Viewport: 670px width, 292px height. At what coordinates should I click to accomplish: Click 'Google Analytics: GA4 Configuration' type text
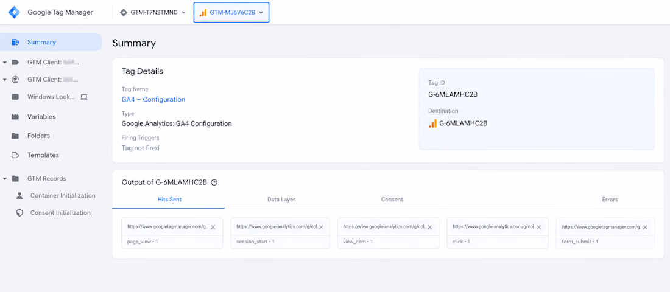(x=177, y=124)
